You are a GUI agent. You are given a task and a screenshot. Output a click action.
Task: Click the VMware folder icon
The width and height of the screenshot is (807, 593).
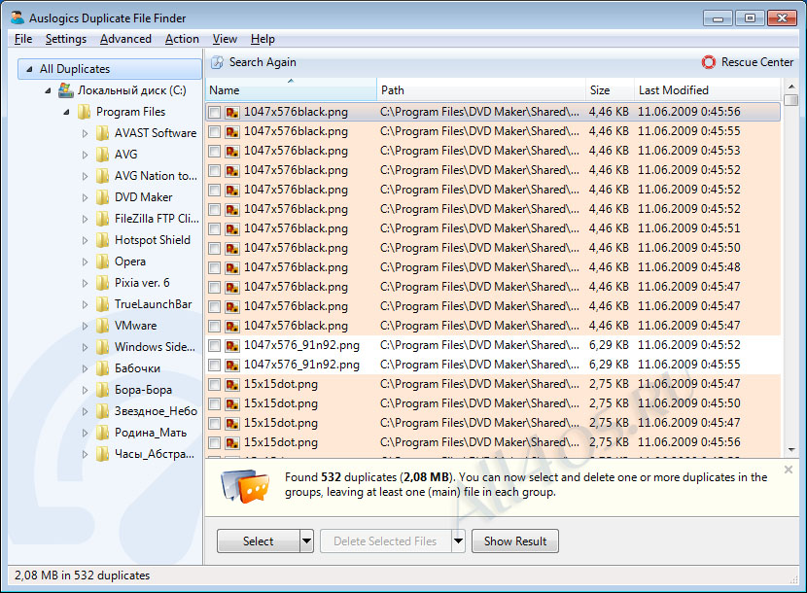tap(102, 326)
